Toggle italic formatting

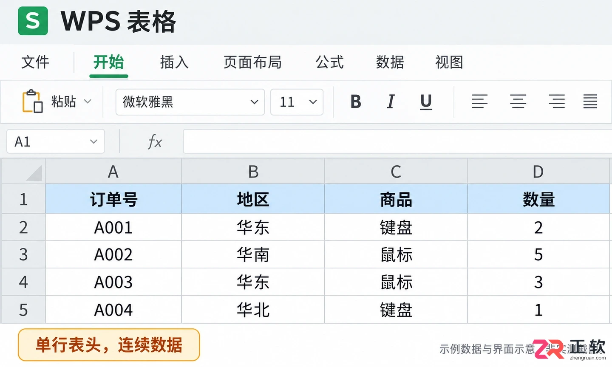[x=391, y=102]
